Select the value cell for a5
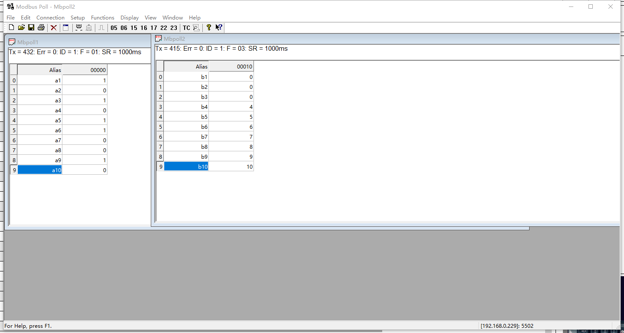 [x=85, y=120]
